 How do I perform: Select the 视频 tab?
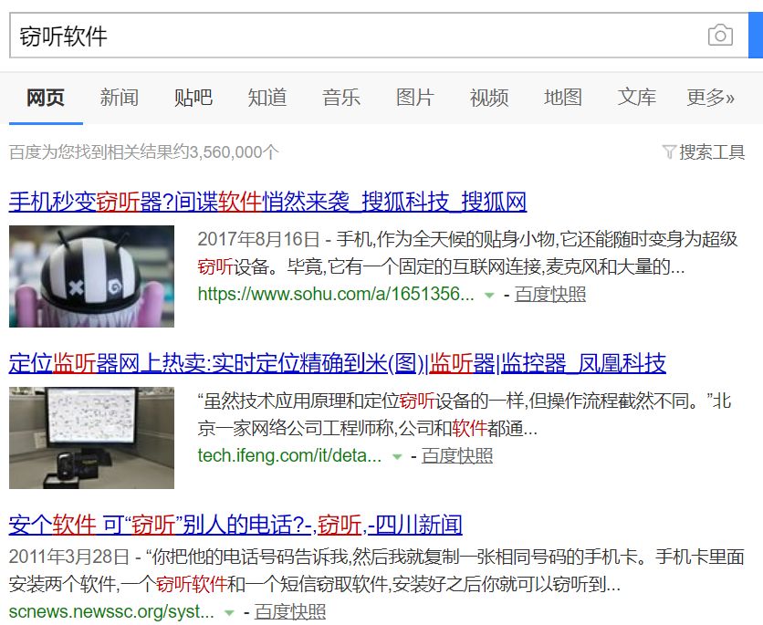click(x=489, y=98)
